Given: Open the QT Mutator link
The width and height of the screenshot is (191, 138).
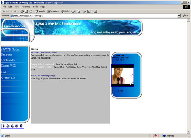Looking at the screenshot, I should 8,60.
